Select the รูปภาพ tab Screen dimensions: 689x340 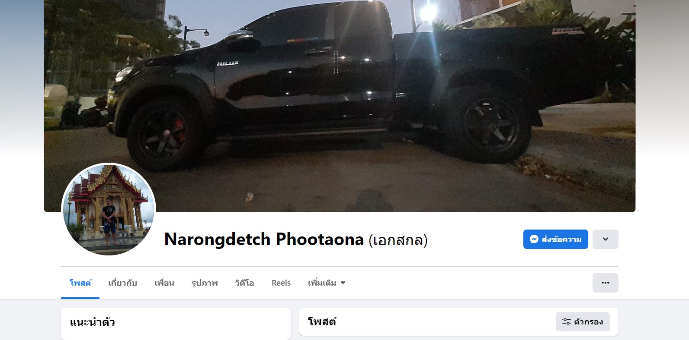(x=205, y=283)
